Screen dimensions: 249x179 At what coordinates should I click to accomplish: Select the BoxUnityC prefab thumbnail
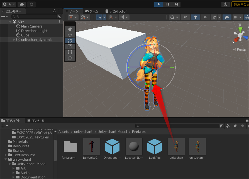tap(92, 146)
